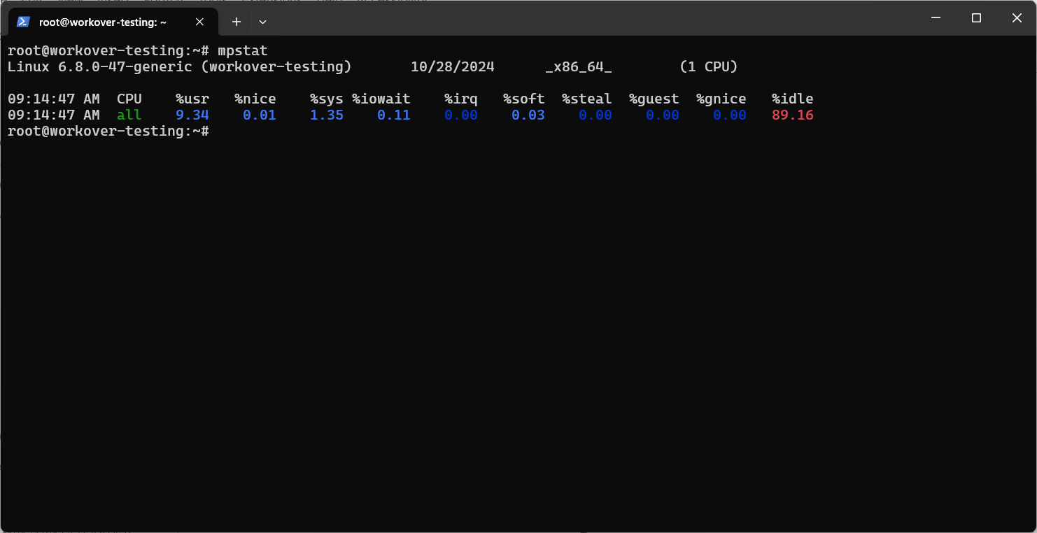Minimize the terminal window
This screenshot has width=1037, height=533.
pos(936,18)
